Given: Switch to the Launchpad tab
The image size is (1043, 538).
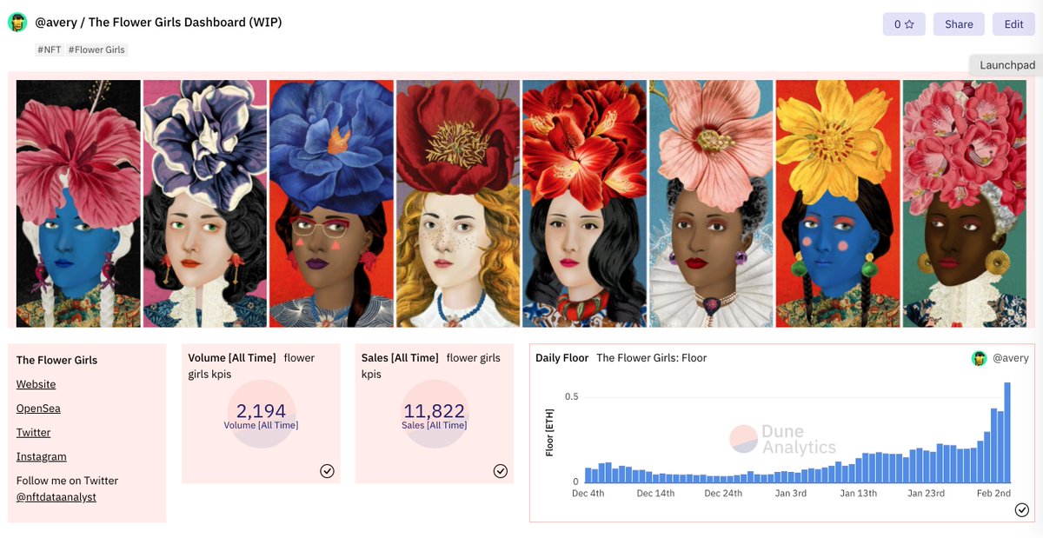Looking at the screenshot, I should point(1006,64).
